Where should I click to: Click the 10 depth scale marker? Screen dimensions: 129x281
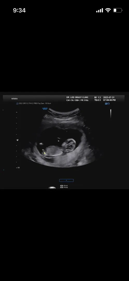coord(18,168)
